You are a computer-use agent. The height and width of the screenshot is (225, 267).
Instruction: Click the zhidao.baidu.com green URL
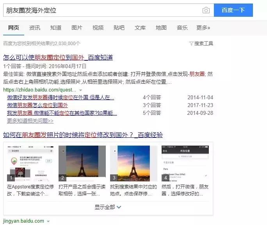39,90
